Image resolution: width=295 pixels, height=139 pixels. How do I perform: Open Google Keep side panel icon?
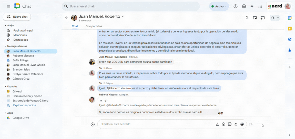[290, 29]
